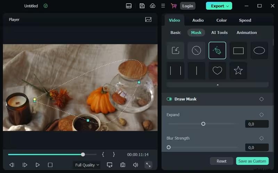Take a snapshot with camera icon
The height and width of the screenshot is (173, 278).
coord(123,165)
